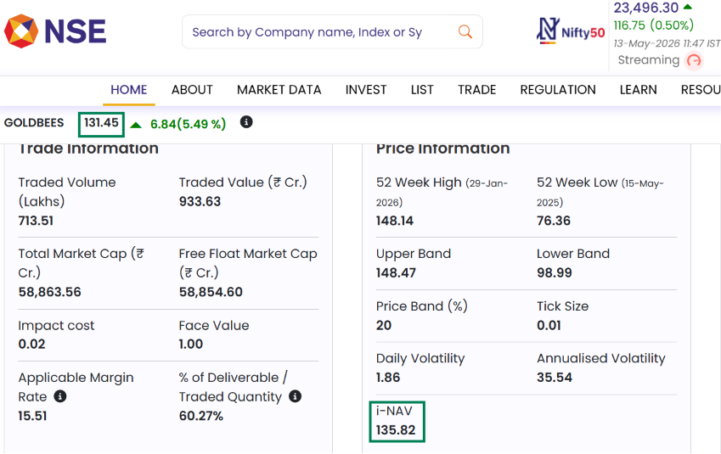This screenshot has width=721, height=454.
Task: Open the LEARN menu
Action: [x=639, y=90]
